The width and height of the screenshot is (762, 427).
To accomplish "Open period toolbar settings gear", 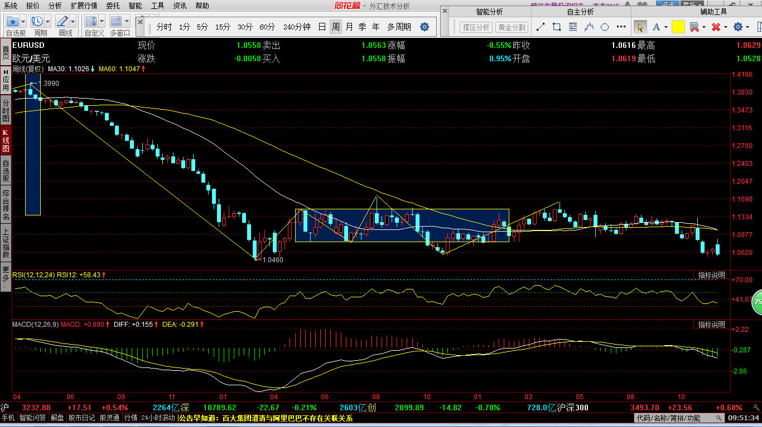I will coord(425,27).
